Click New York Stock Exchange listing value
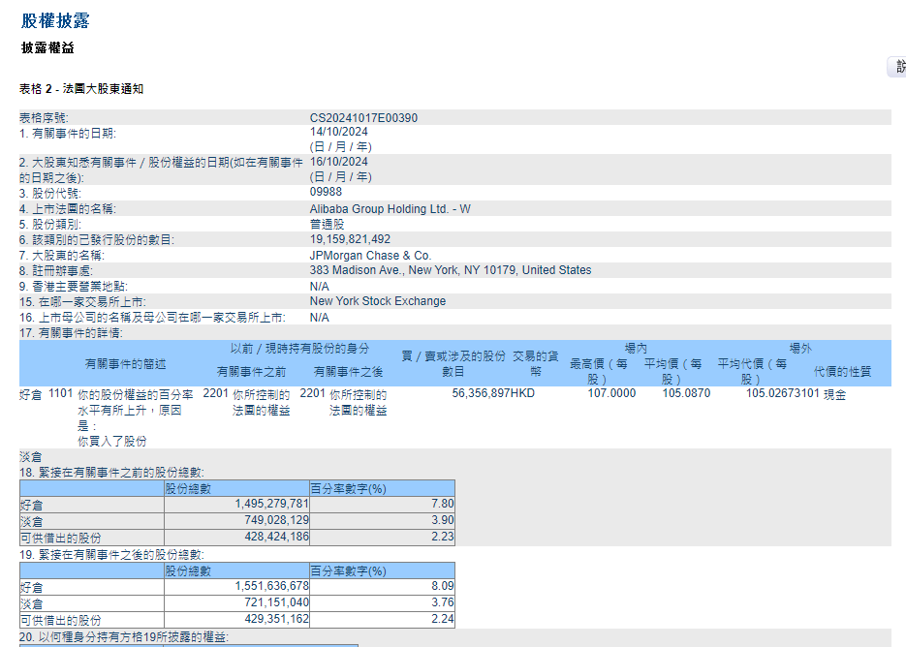 click(377, 301)
